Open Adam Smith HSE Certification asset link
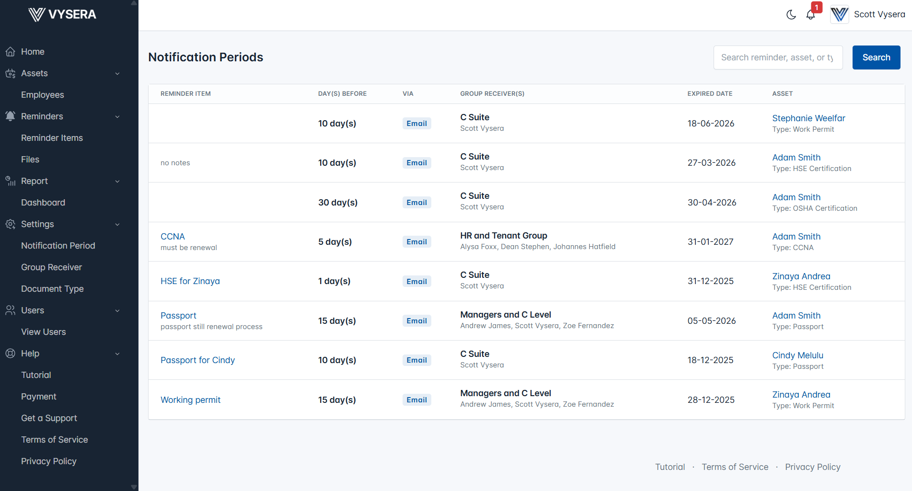912x491 pixels. tap(796, 158)
